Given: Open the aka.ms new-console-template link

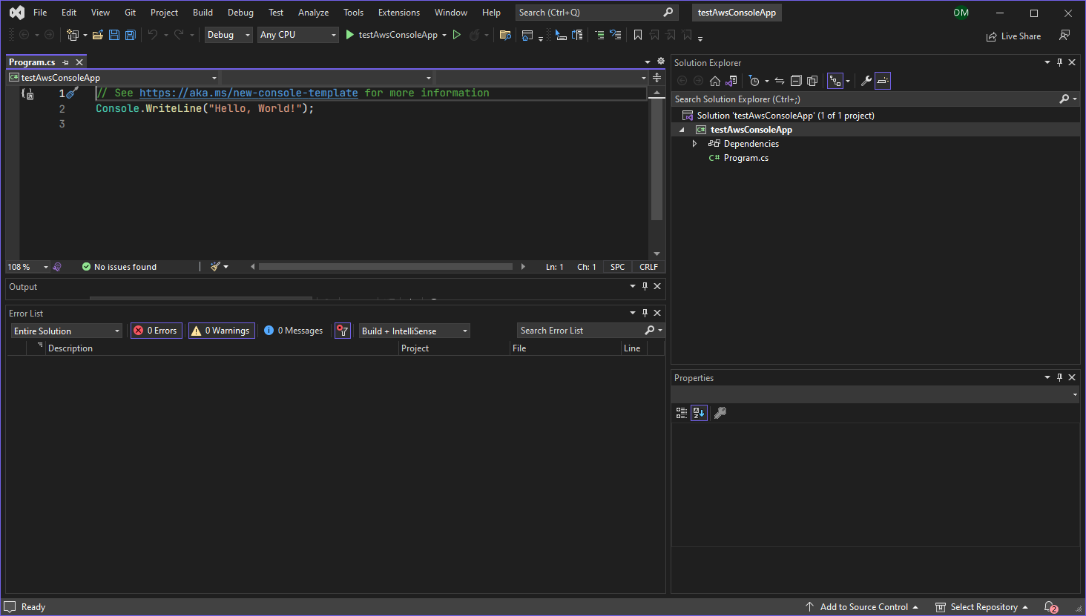Looking at the screenshot, I should pos(249,93).
